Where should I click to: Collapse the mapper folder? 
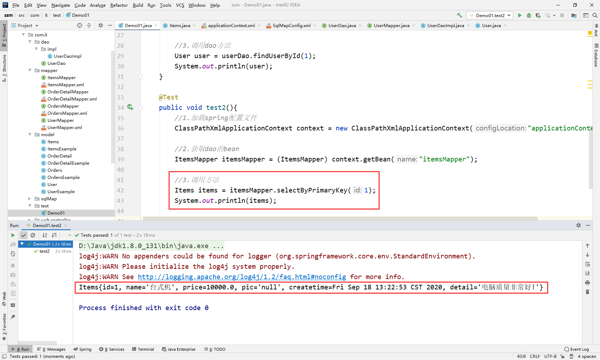tap(30, 70)
